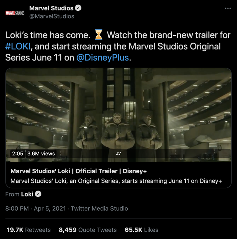Click the hourglass emoji in the tweet
The image size is (237, 239).
coord(98,34)
